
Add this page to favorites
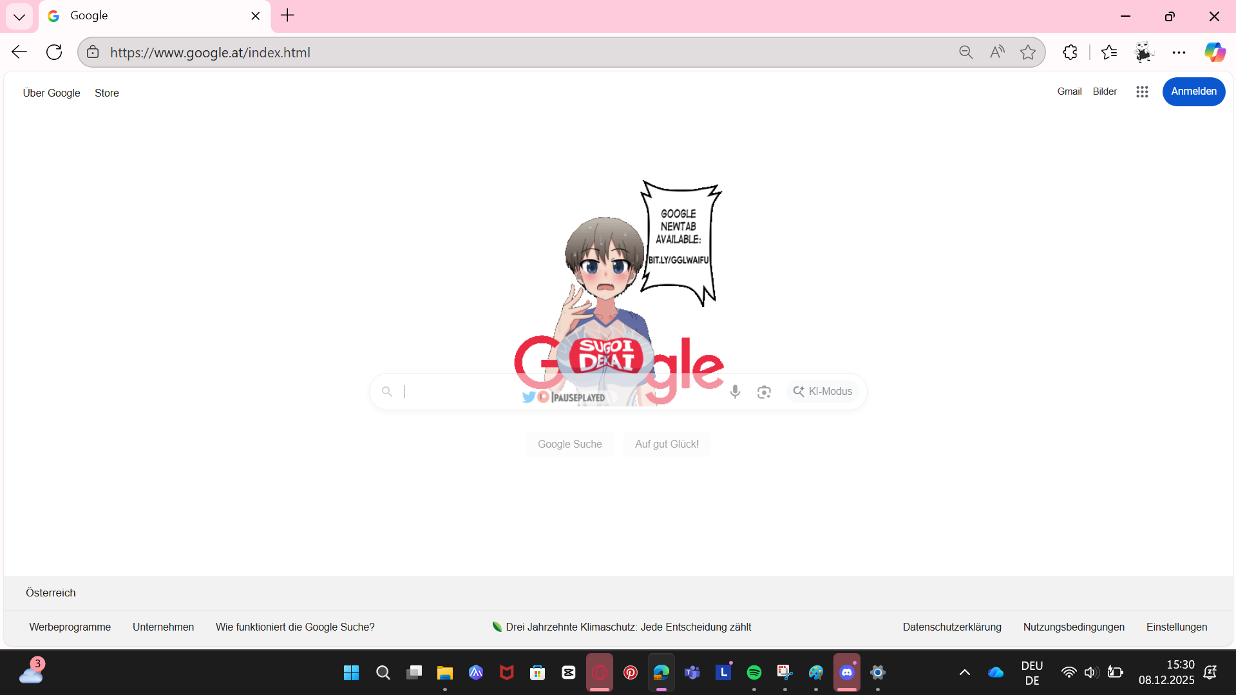click(1028, 53)
